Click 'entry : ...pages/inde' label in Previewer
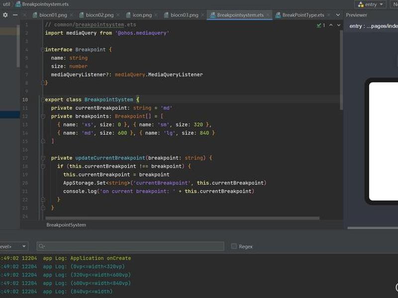This screenshot has width=398, height=298. pos(374,26)
